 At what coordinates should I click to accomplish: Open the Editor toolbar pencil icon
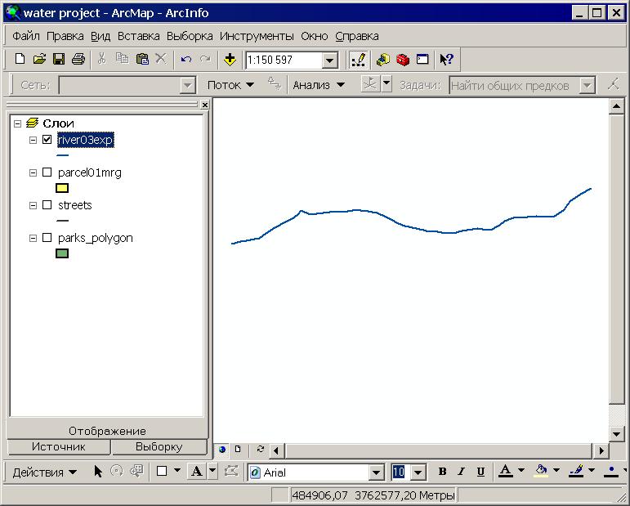click(x=358, y=60)
